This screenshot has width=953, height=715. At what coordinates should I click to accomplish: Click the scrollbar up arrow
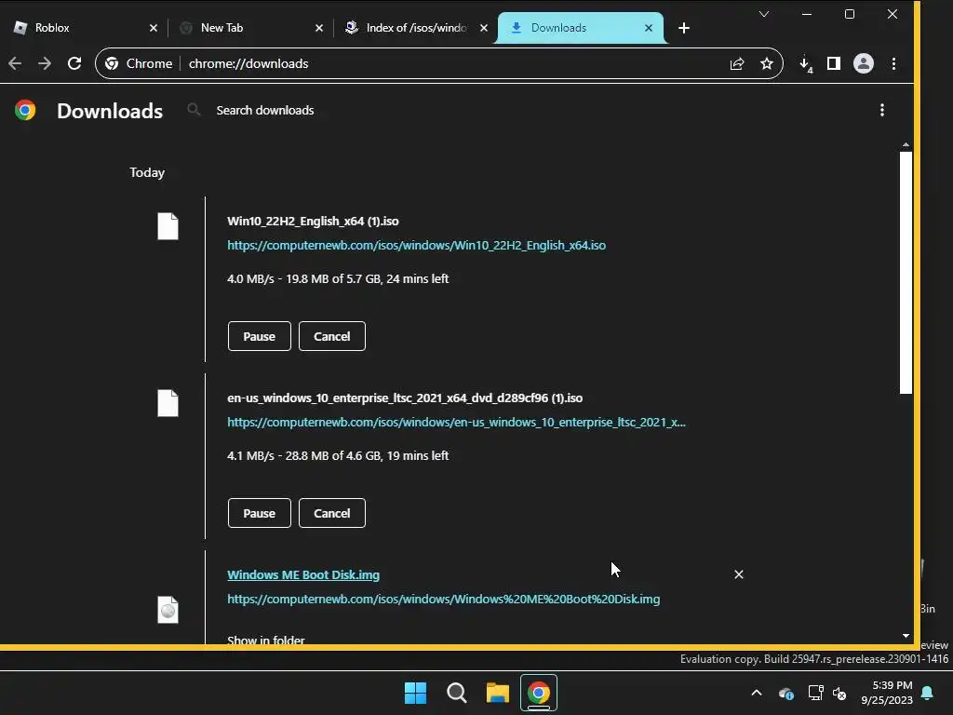tap(906, 144)
